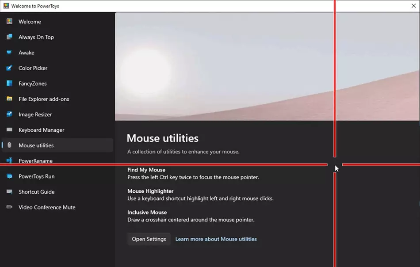Open the Color Picker section

[57, 68]
